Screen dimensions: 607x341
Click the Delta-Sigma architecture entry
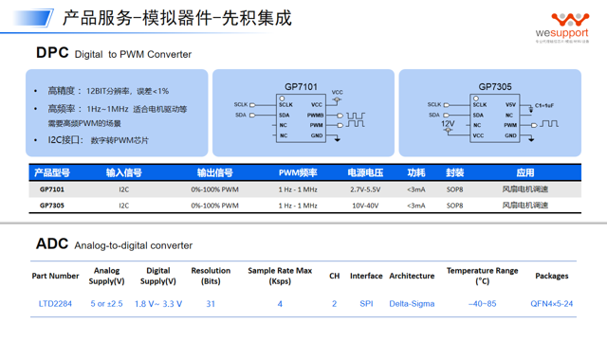pos(412,304)
